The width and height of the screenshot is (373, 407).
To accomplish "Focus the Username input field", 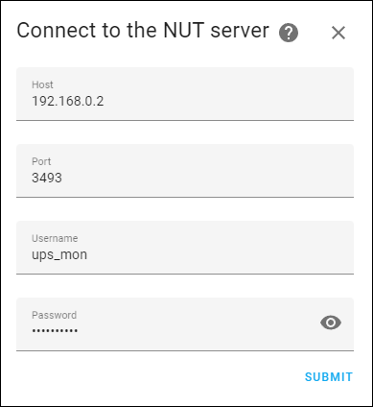I will click(x=185, y=248).
